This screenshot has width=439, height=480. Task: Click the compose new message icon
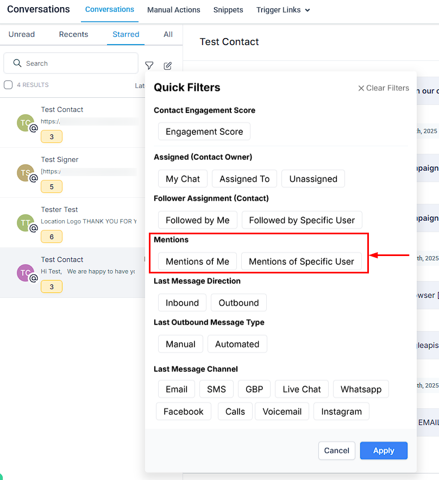[x=168, y=66]
